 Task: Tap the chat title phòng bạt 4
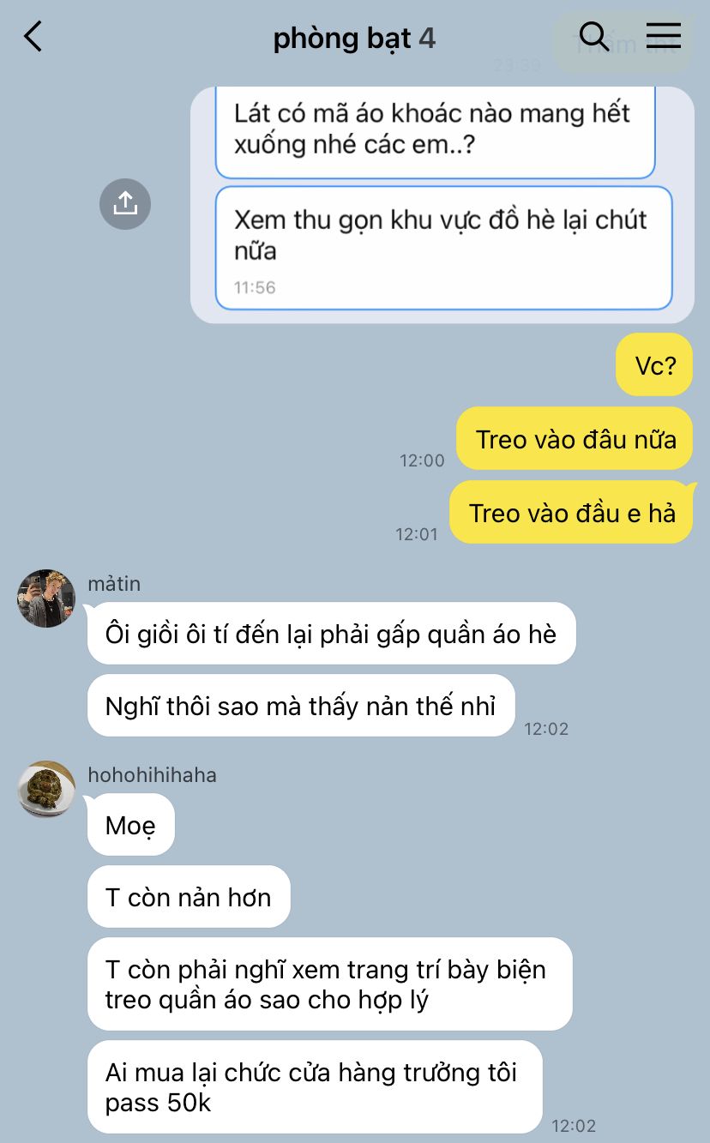tap(354, 38)
